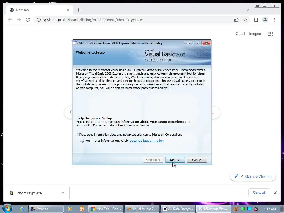Screen dimensions: 284x213
Task: Open the UC Browser taskbar icon
Action: point(82,209)
